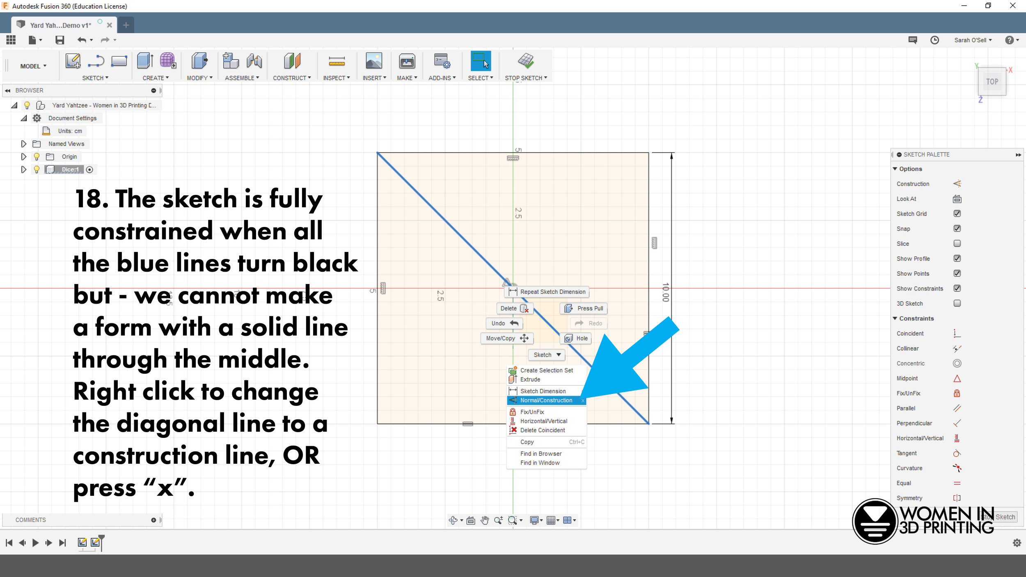
Task: Enable the 3D Sketch checkbox
Action: 957,303
